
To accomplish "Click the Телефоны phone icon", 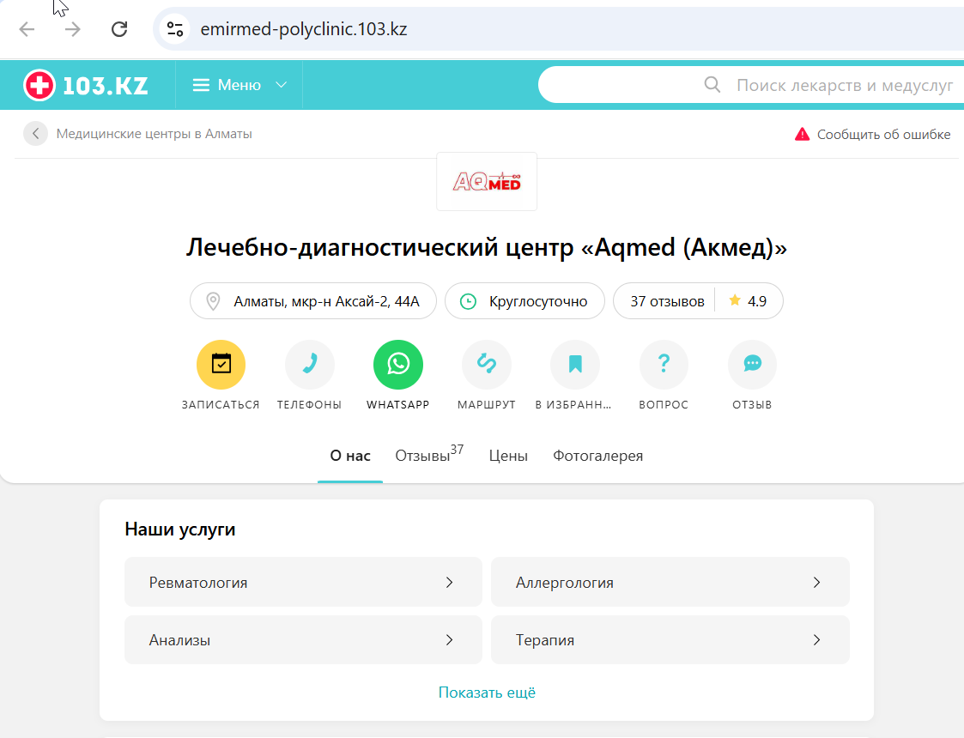I will pyautogui.click(x=310, y=365).
